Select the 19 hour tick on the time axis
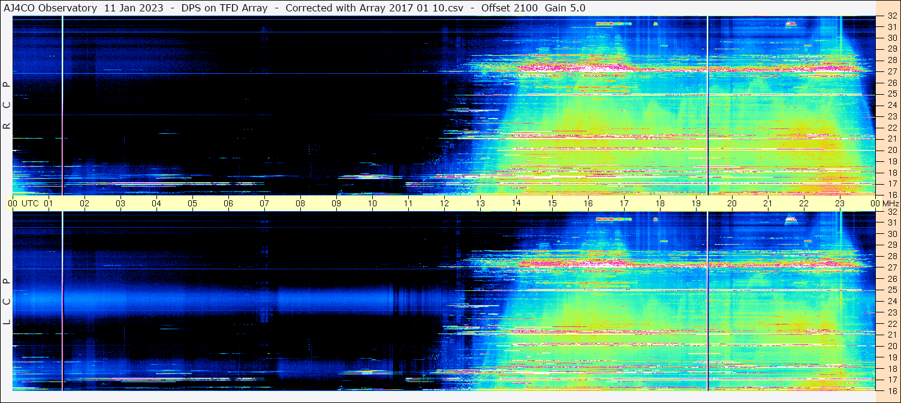 tap(696, 203)
